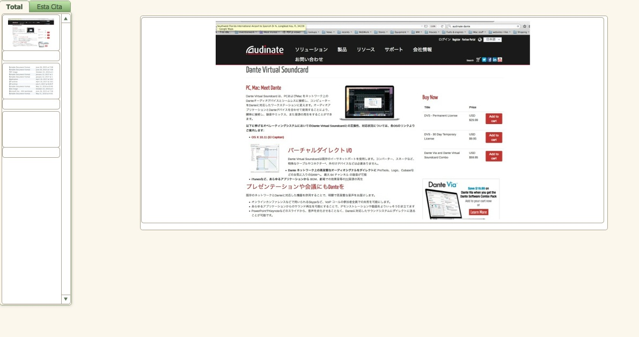
Task: Switch to the Total tab
Action: click(x=14, y=7)
